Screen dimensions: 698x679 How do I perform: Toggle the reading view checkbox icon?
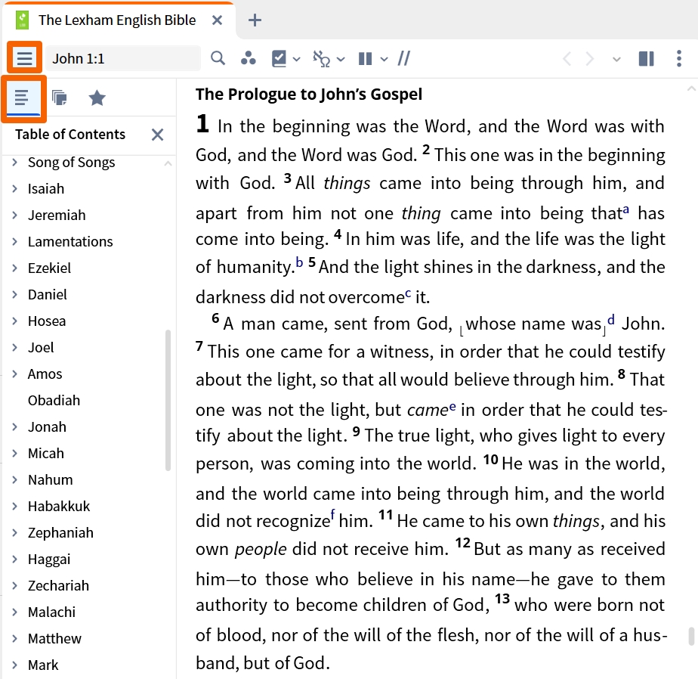point(279,58)
